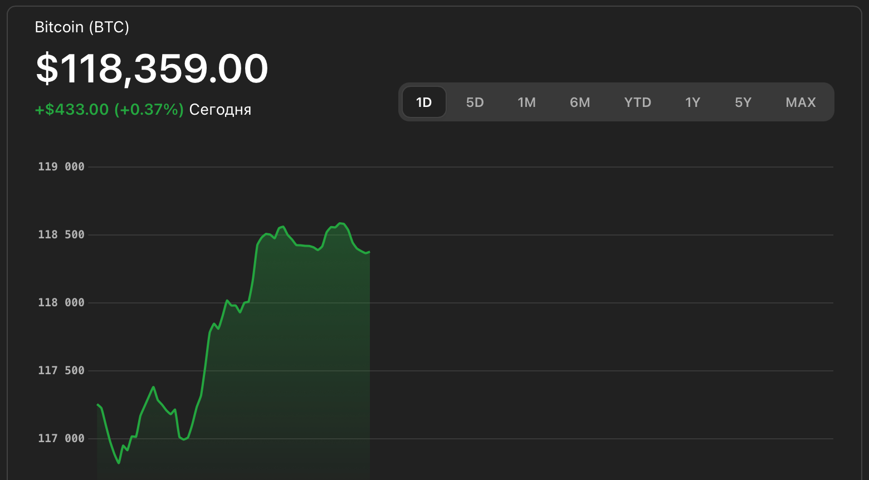
Task: Switch chart to 1Y range
Action: pyautogui.click(x=692, y=102)
